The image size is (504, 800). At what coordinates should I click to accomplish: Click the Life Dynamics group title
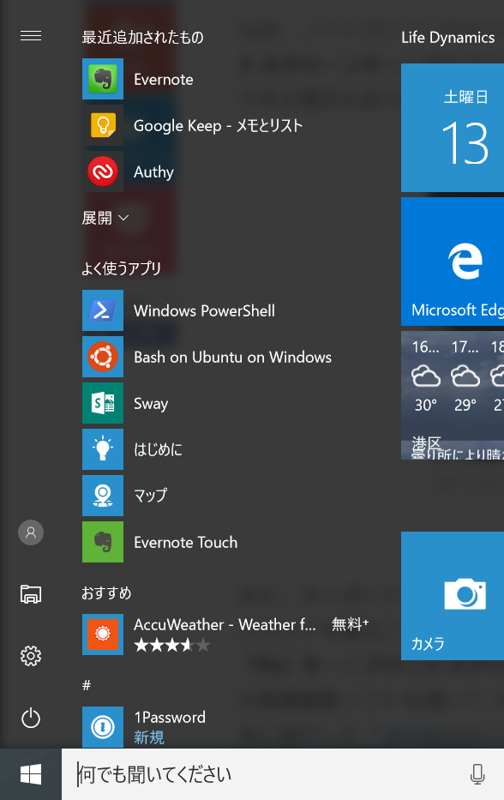click(448, 38)
